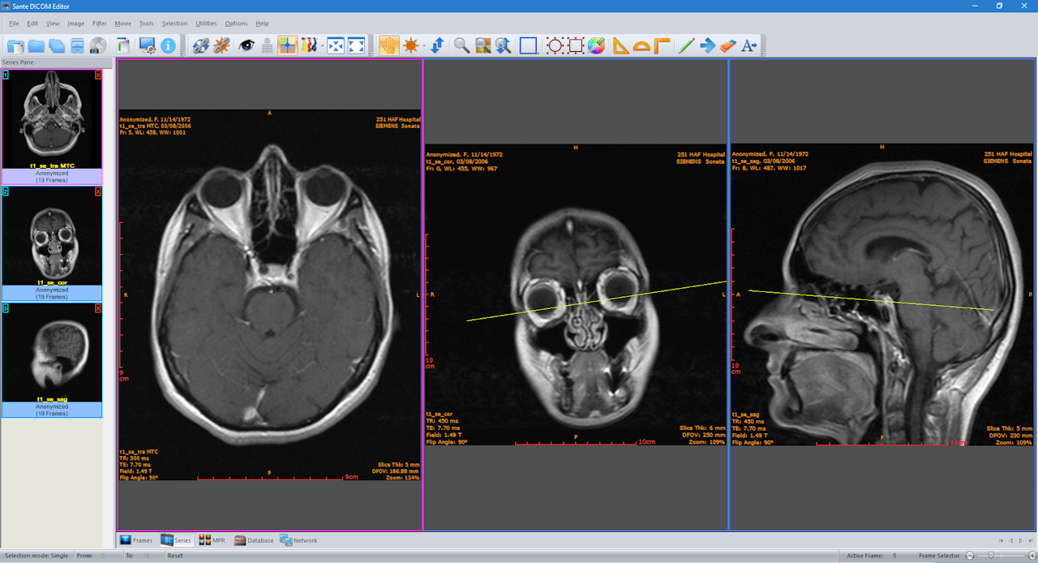Close series 1 with its red X
Image resolution: width=1038 pixels, height=563 pixels.
pos(98,75)
